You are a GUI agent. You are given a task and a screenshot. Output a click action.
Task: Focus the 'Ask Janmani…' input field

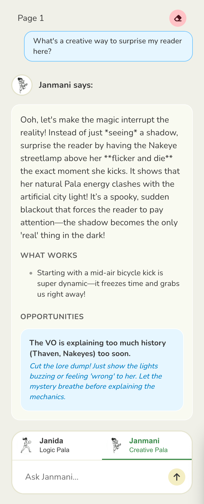point(93,477)
